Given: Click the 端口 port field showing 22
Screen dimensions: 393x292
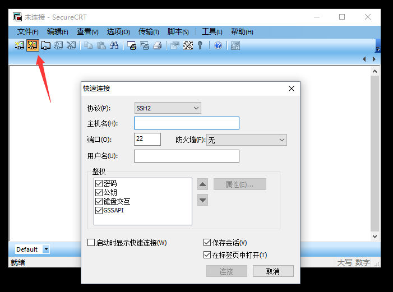Looking at the screenshot, I should point(147,139).
